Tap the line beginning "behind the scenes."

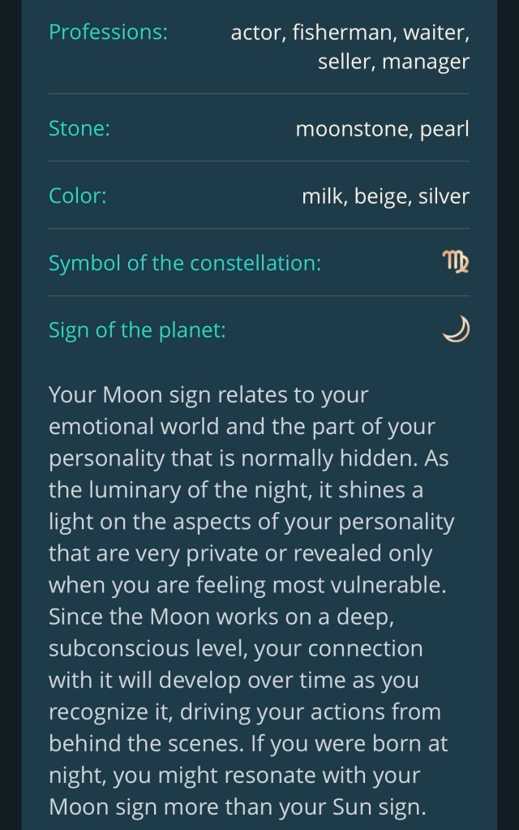point(248,744)
